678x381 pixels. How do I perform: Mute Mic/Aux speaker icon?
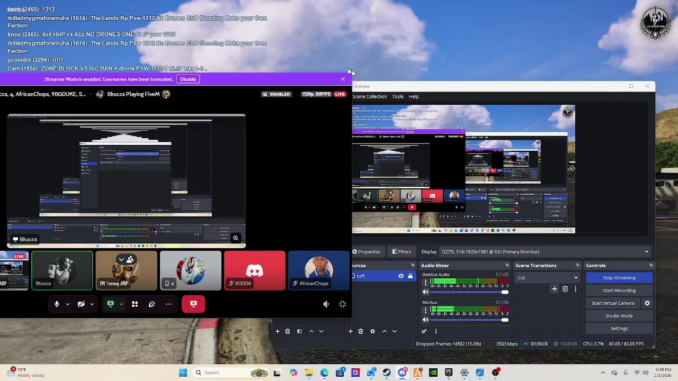[x=425, y=320]
